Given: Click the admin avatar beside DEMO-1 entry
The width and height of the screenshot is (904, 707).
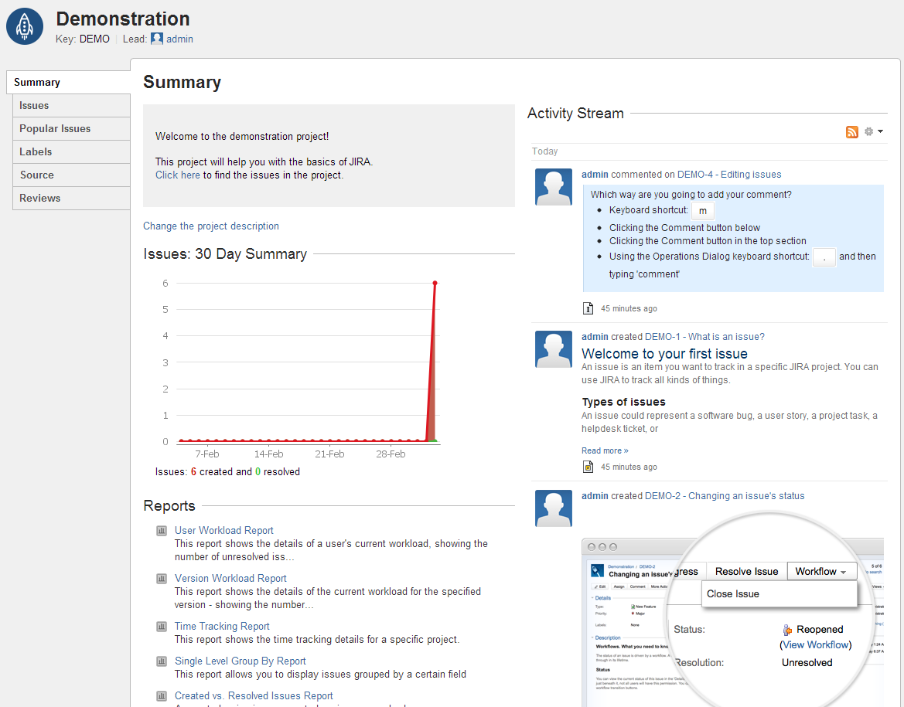Looking at the screenshot, I should click(554, 349).
